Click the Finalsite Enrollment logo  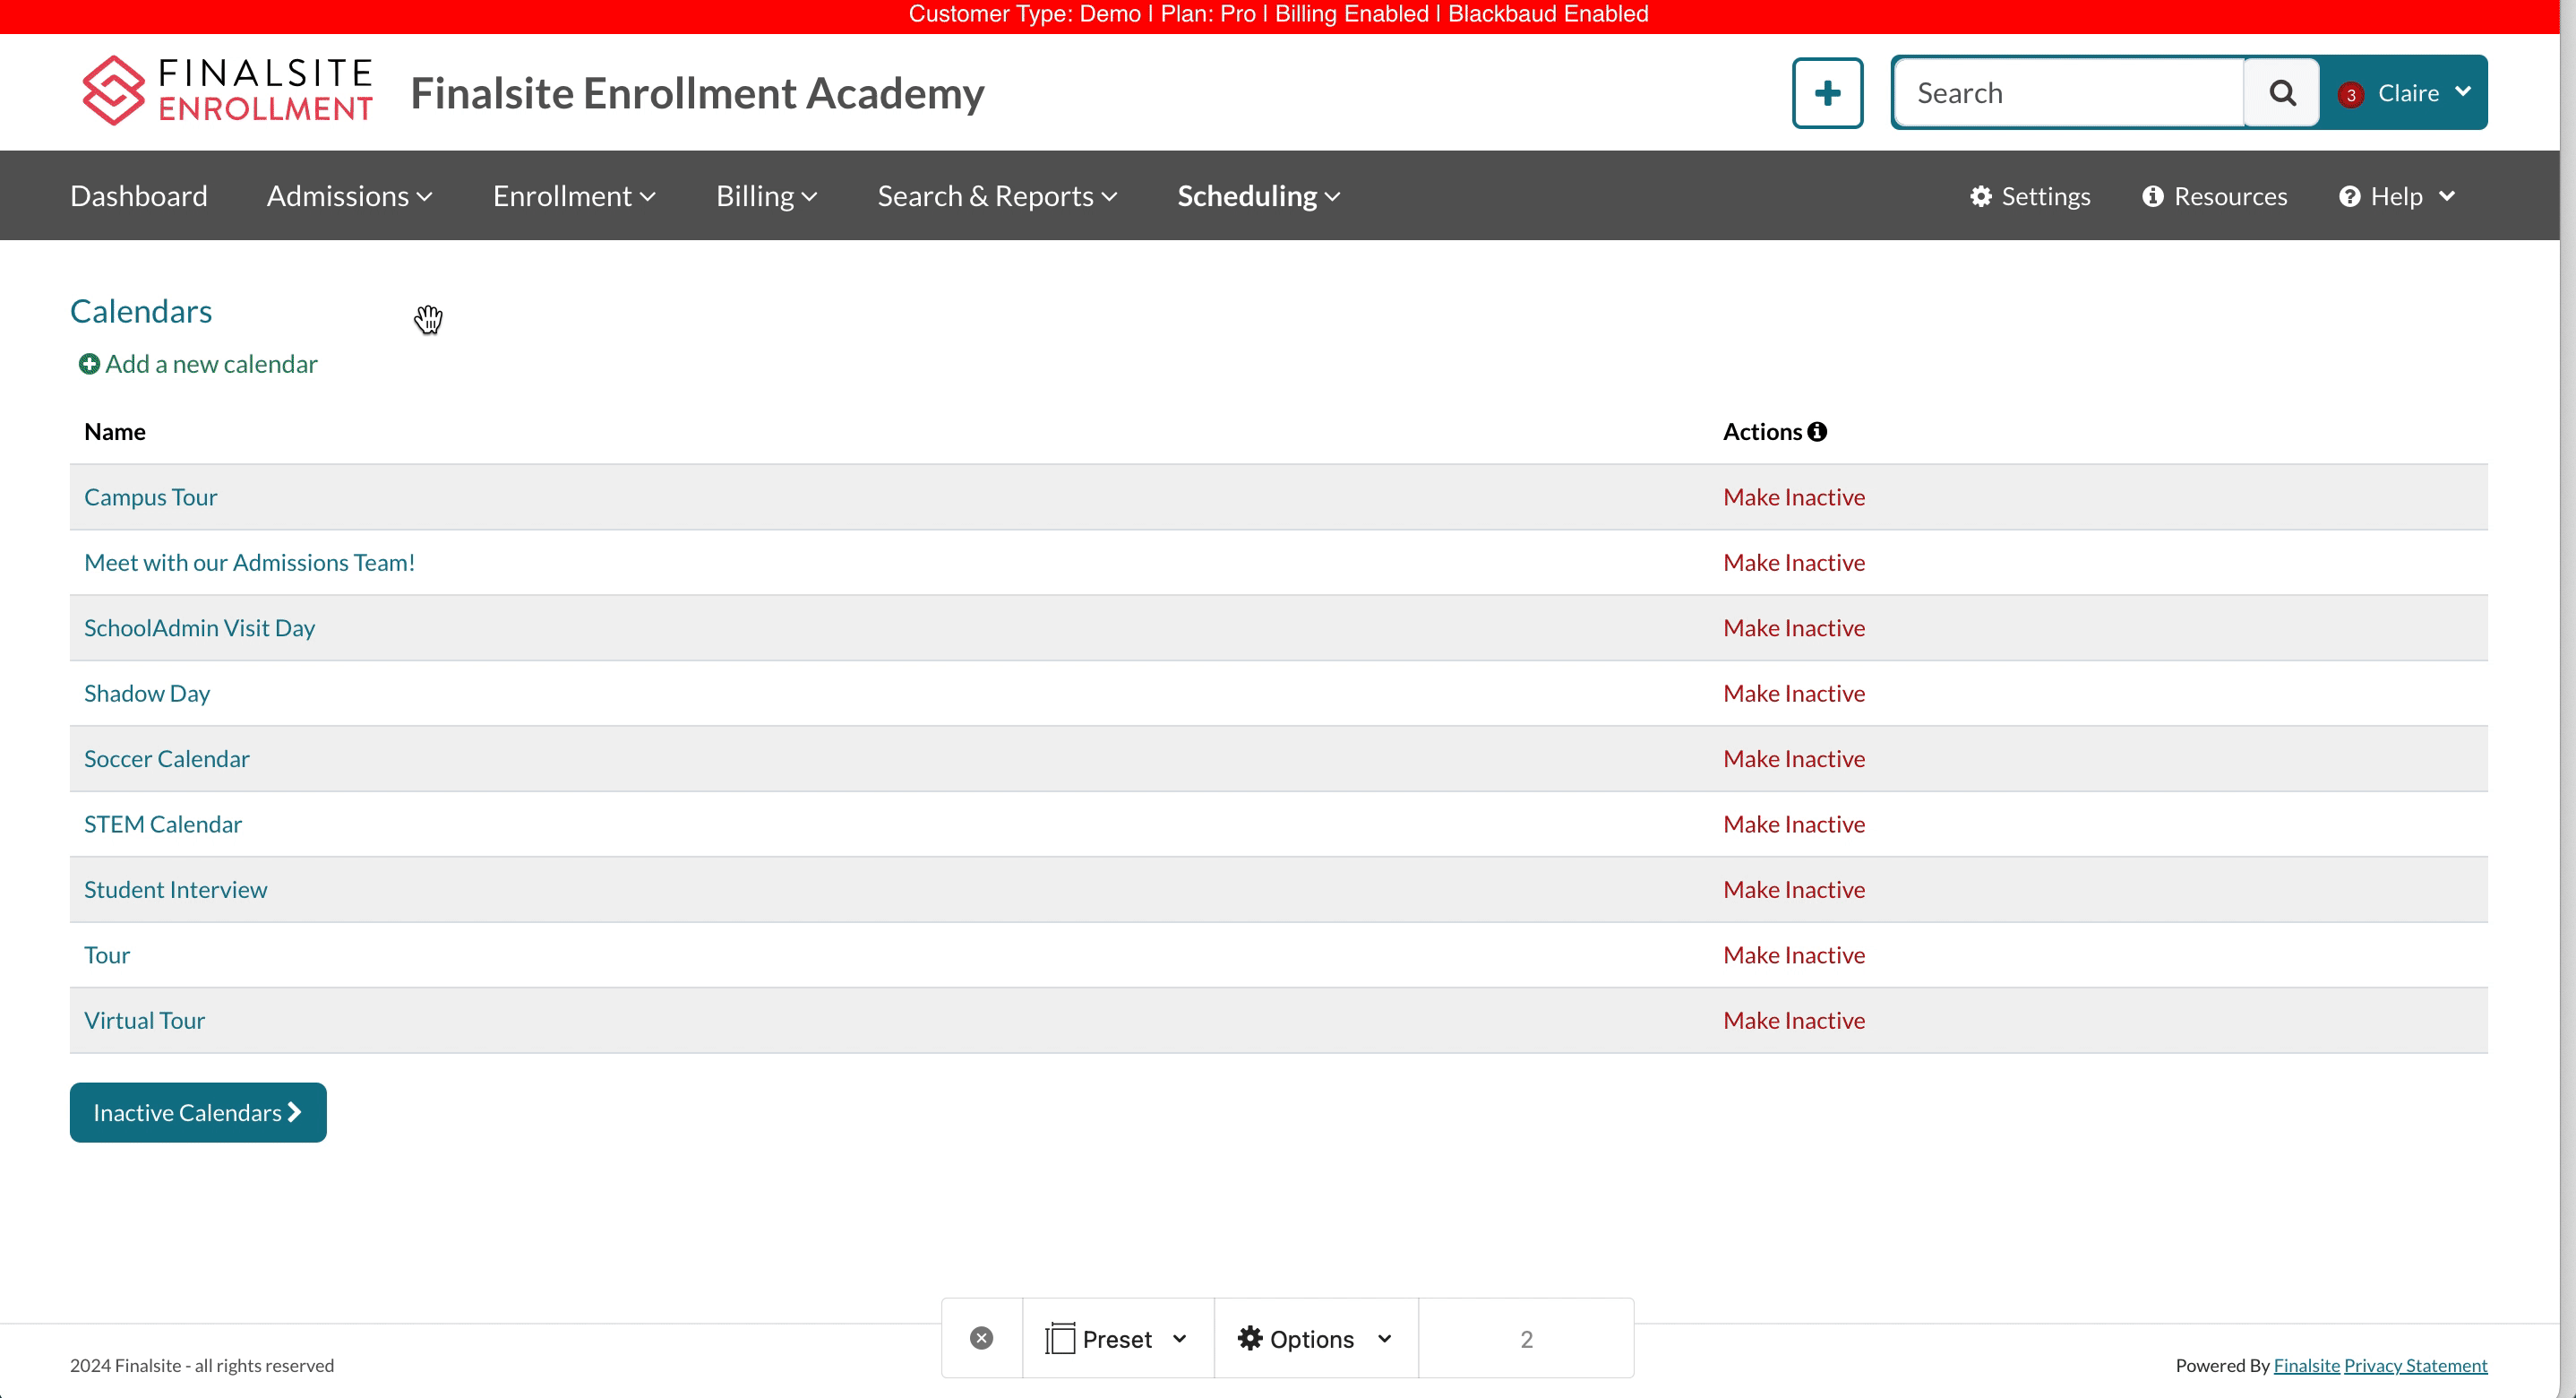click(x=227, y=91)
